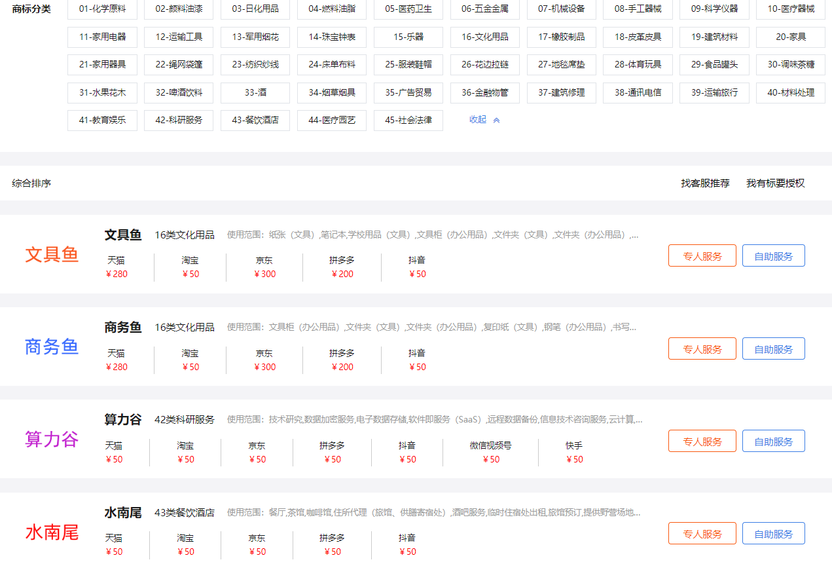The image size is (832, 564).
Task: Collapse the trademark category list via 收起
Action: [484, 120]
